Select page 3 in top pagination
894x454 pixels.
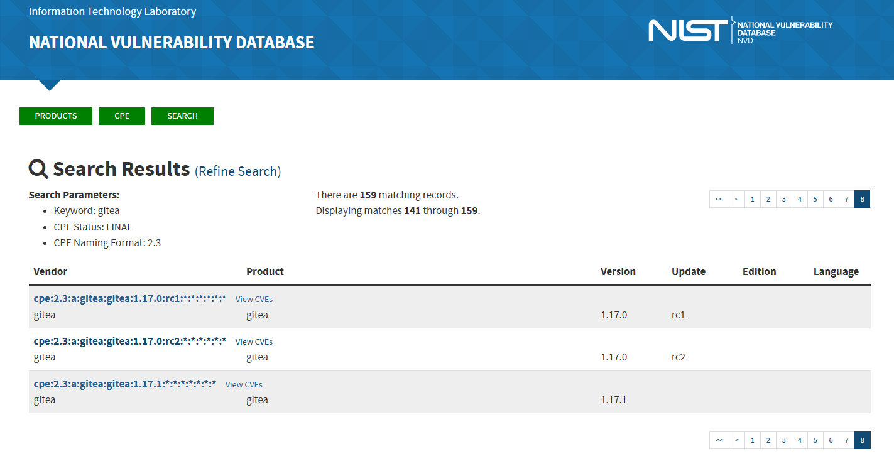pos(784,199)
